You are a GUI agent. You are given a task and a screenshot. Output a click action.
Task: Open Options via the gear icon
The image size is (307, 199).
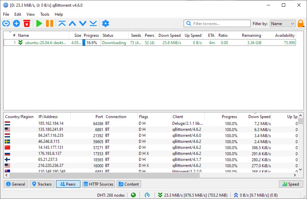tap(106, 24)
